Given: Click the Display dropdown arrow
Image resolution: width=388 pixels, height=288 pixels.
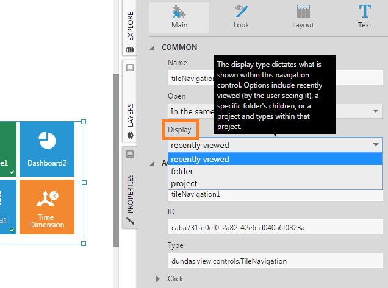Looking at the screenshot, I should tap(375, 145).
